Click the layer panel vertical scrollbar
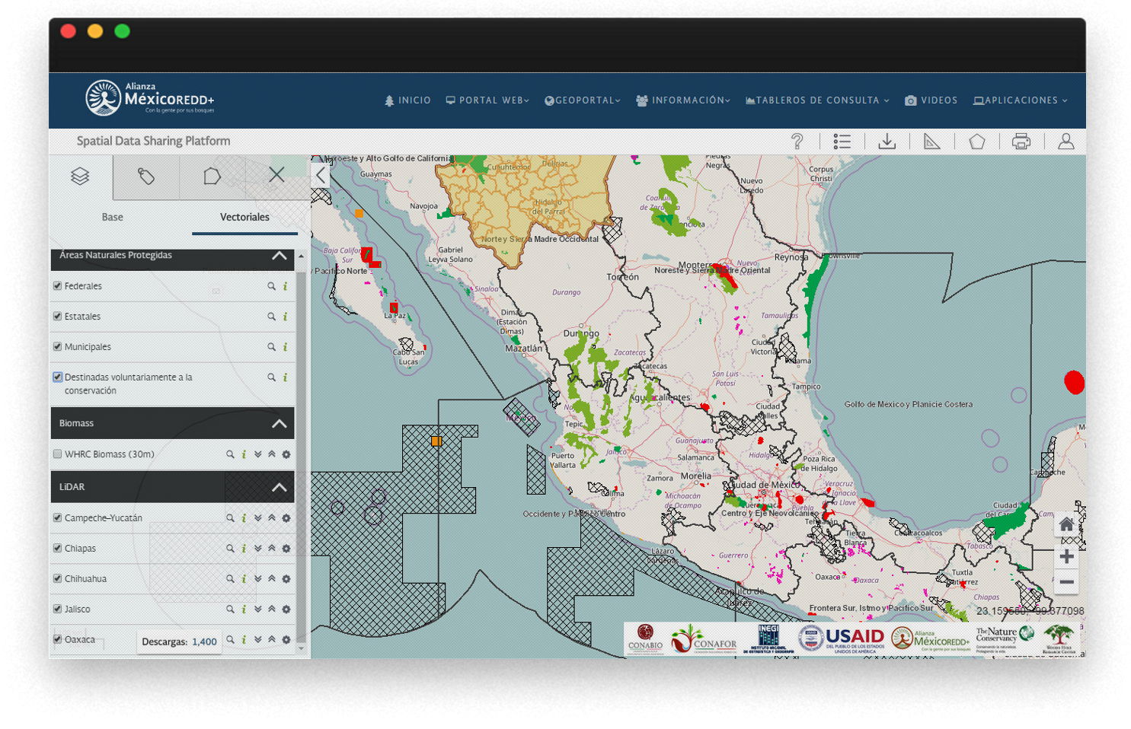 302,457
